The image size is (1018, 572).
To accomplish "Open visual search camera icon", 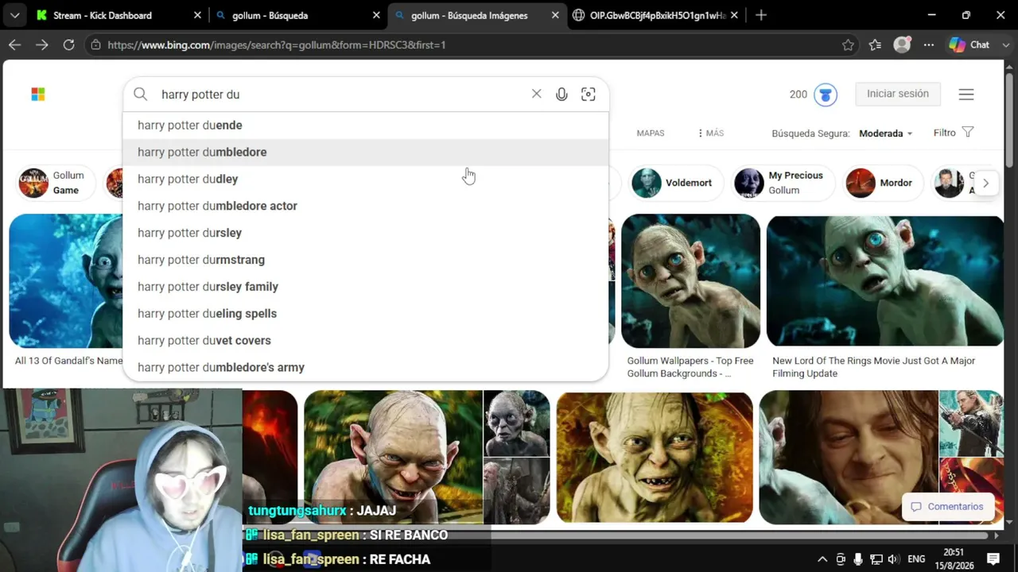I will point(589,95).
